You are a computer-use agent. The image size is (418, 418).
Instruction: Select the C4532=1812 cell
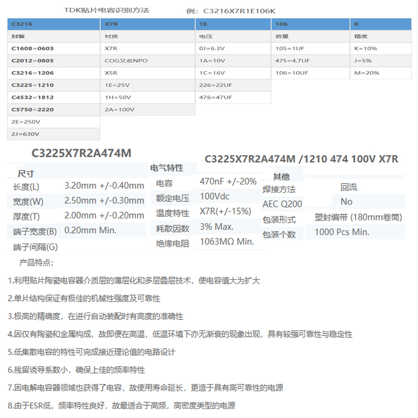click(x=54, y=98)
